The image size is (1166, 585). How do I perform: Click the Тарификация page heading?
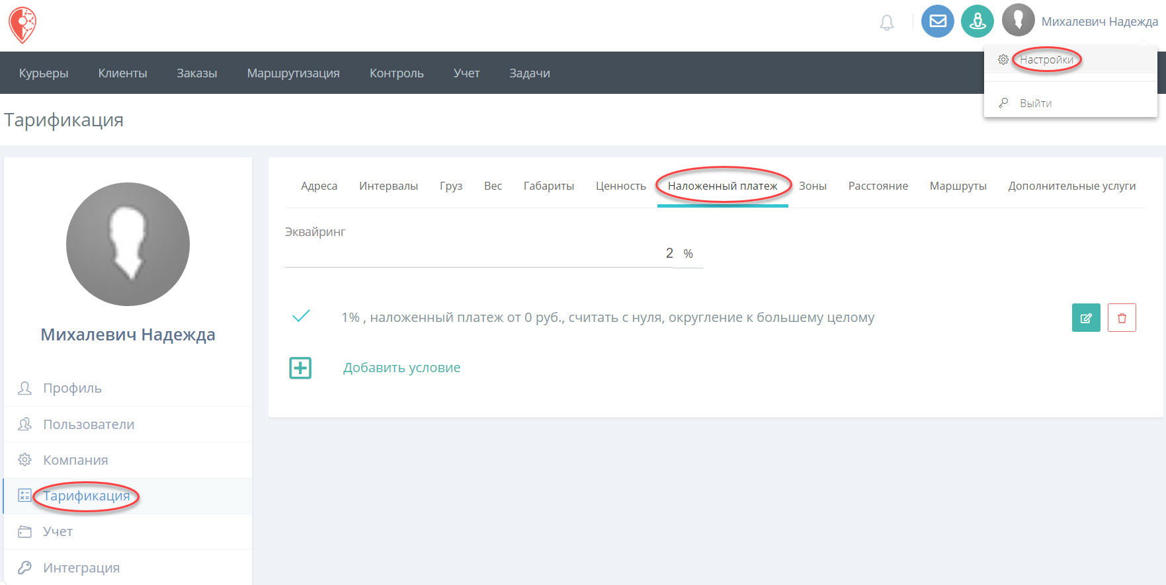(x=63, y=120)
